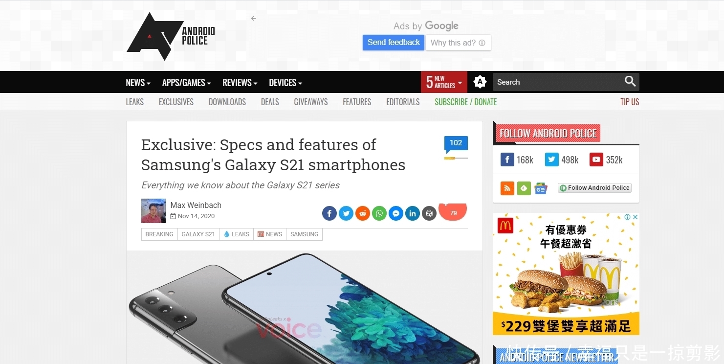Share article on LinkedIn icon
The width and height of the screenshot is (724, 364).
[x=413, y=213]
